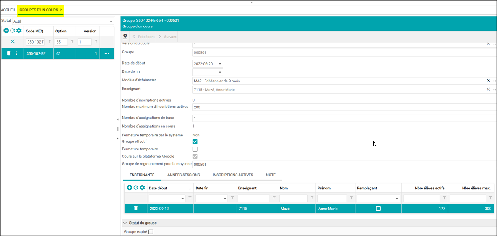
Task: Switch to the Années-Sessions tab
Action: pos(184,175)
